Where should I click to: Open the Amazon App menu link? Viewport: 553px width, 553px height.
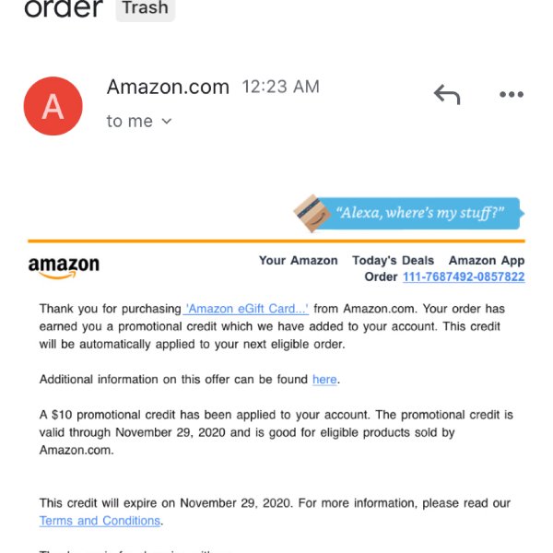[x=487, y=260]
